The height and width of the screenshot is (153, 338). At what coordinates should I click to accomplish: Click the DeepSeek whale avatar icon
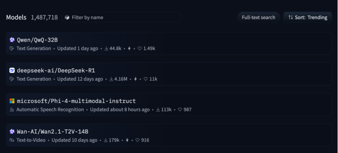click(x=12, y=71)
